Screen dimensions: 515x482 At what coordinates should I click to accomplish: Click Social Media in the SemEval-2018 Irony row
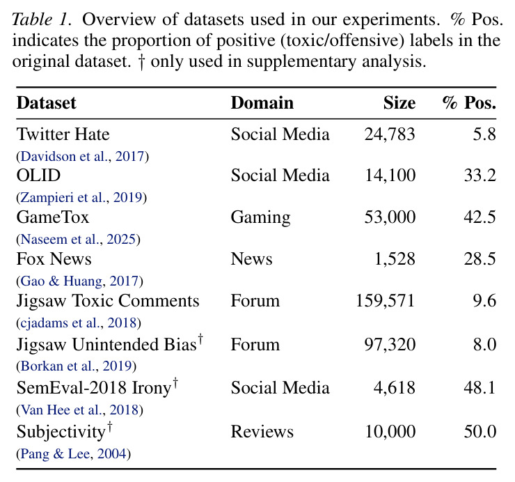point(280,388)
